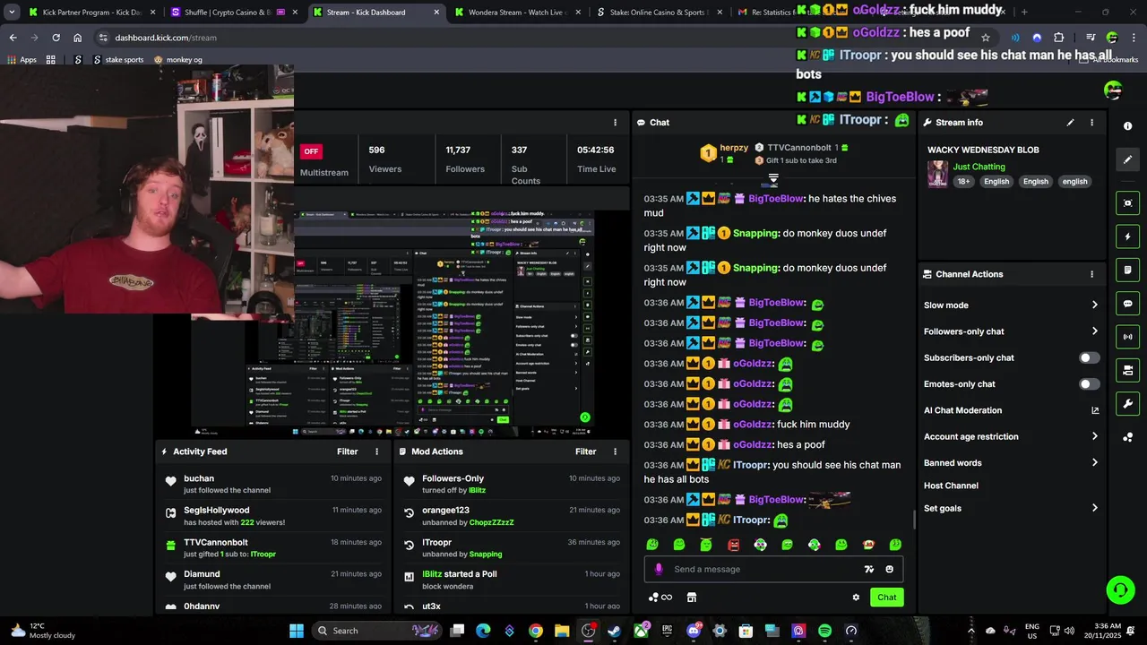Viewport: 1147px width, 645px height.
Task: Click username SegIsHollywood in Activity Feed
Action: pos(217,510)
